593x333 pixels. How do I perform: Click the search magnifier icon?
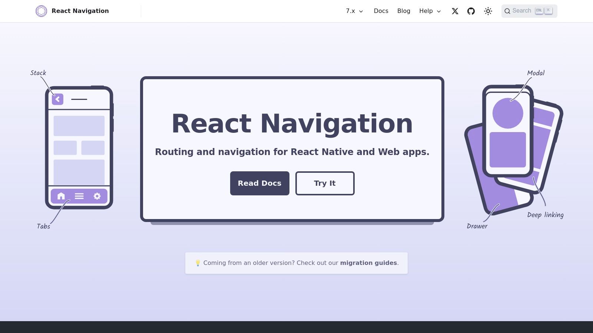tap(507, 11)
